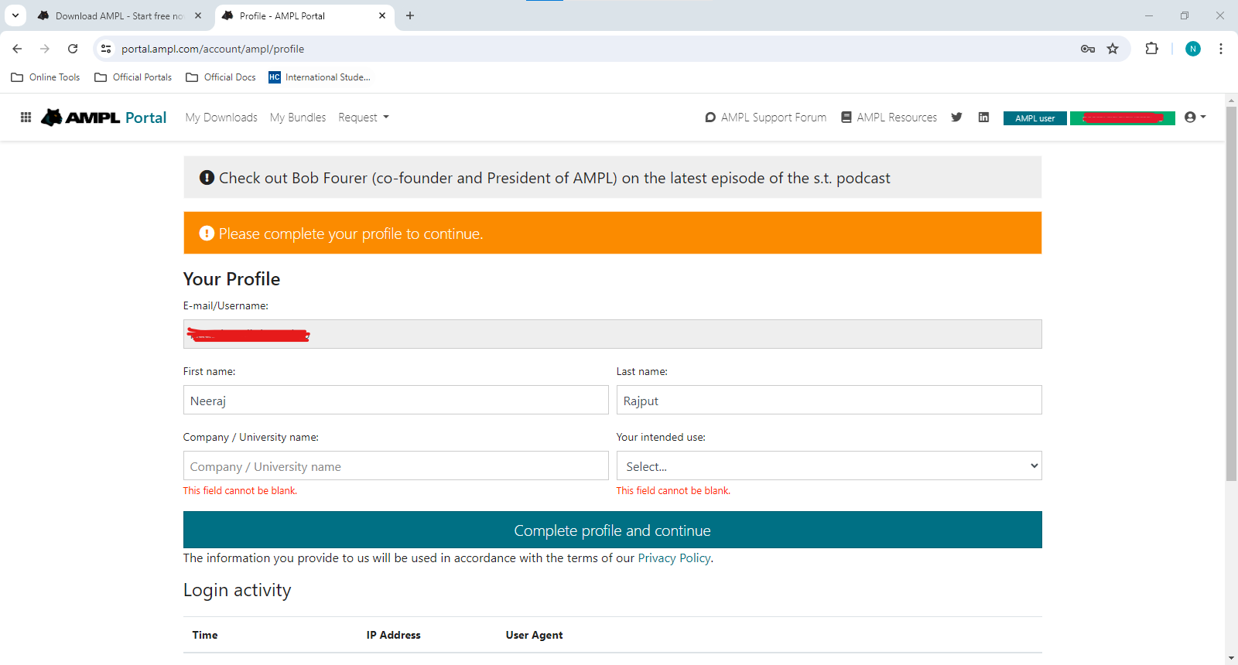This screenshot has height=665, width=1238.
Task: Expand the Request dropdown menu
Action: pos(364,118)
